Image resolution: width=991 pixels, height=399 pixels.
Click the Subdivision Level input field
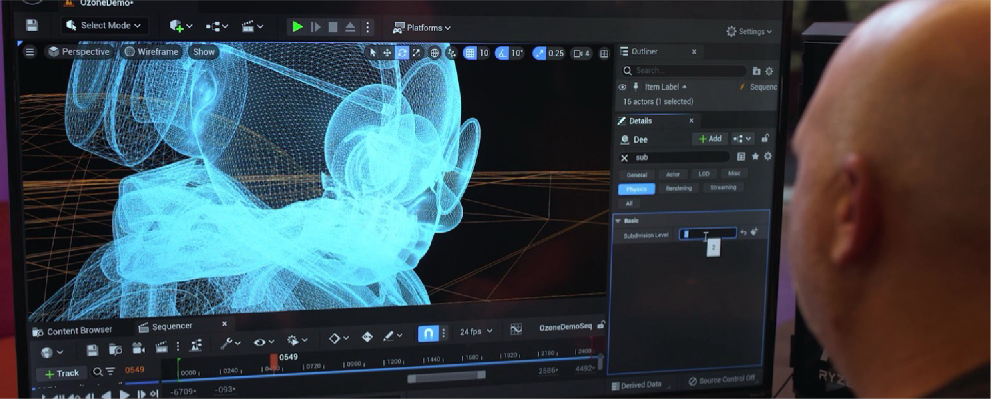(707, 234)
